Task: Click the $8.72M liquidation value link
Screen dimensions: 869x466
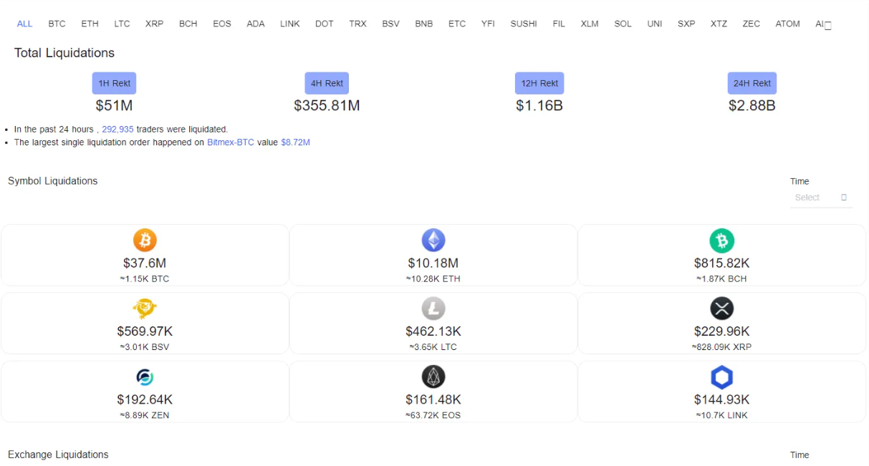Action: point(295,142)
